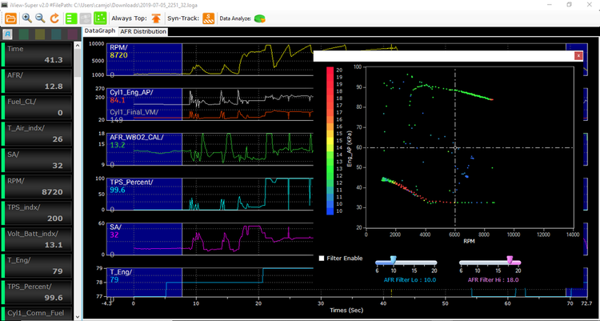Zoom out using magnifier minus icon

tap(40, 18)
